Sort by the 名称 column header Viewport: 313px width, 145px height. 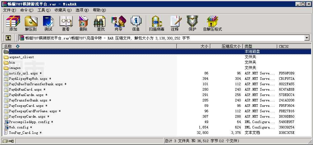tap(90, 46)
